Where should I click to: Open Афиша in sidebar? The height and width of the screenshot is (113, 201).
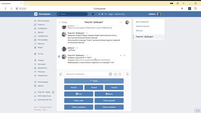[41, 86]
